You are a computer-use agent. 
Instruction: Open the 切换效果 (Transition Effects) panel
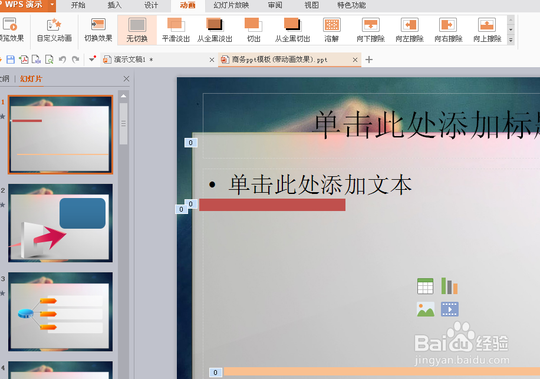[98, 29]
